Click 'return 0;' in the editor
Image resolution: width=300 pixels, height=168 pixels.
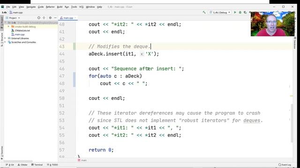pyautogui.click(x=101, y=150)
